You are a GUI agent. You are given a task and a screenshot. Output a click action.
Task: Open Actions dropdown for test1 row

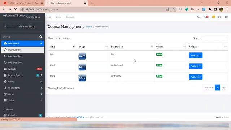[x=196, y=77]
